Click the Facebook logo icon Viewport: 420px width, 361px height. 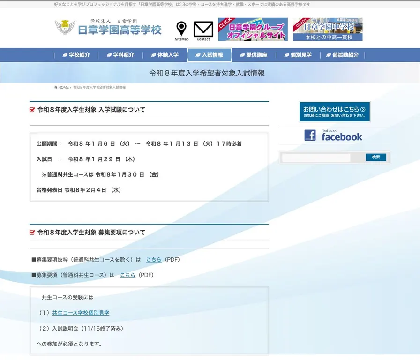pos(310,135)
